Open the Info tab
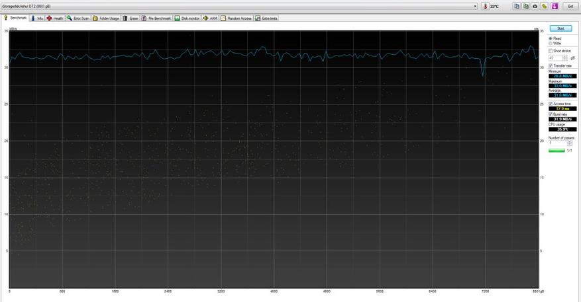 tap(37, 18)
